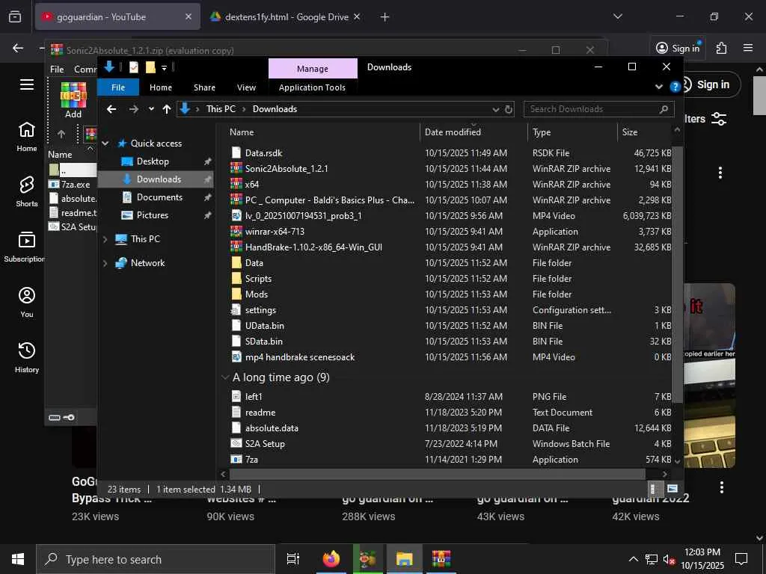
Task: Open WinRAR File menu
Action: coord(57,70)
